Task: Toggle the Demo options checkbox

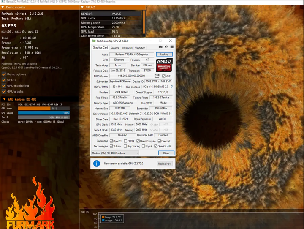Action: tap(4, 74)
